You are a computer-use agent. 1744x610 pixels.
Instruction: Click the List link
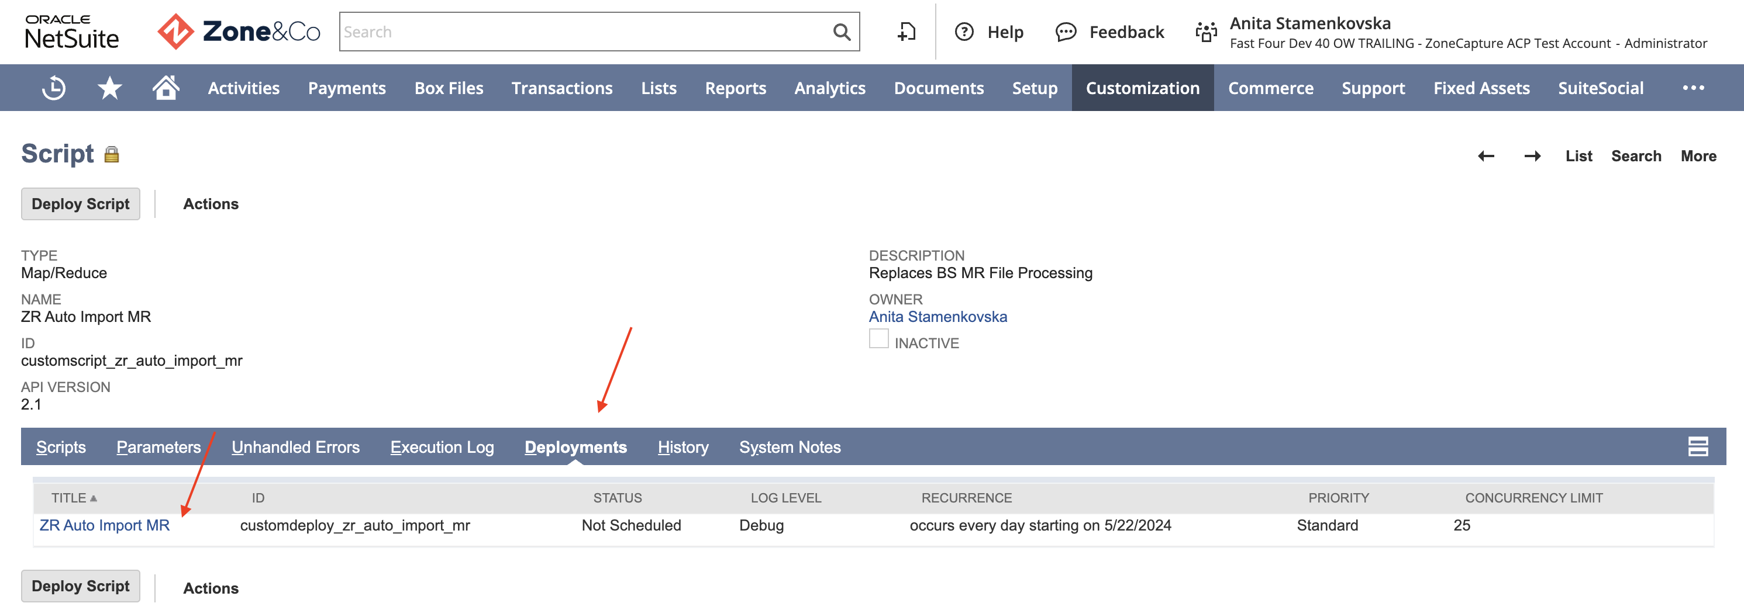(1579, 156)
